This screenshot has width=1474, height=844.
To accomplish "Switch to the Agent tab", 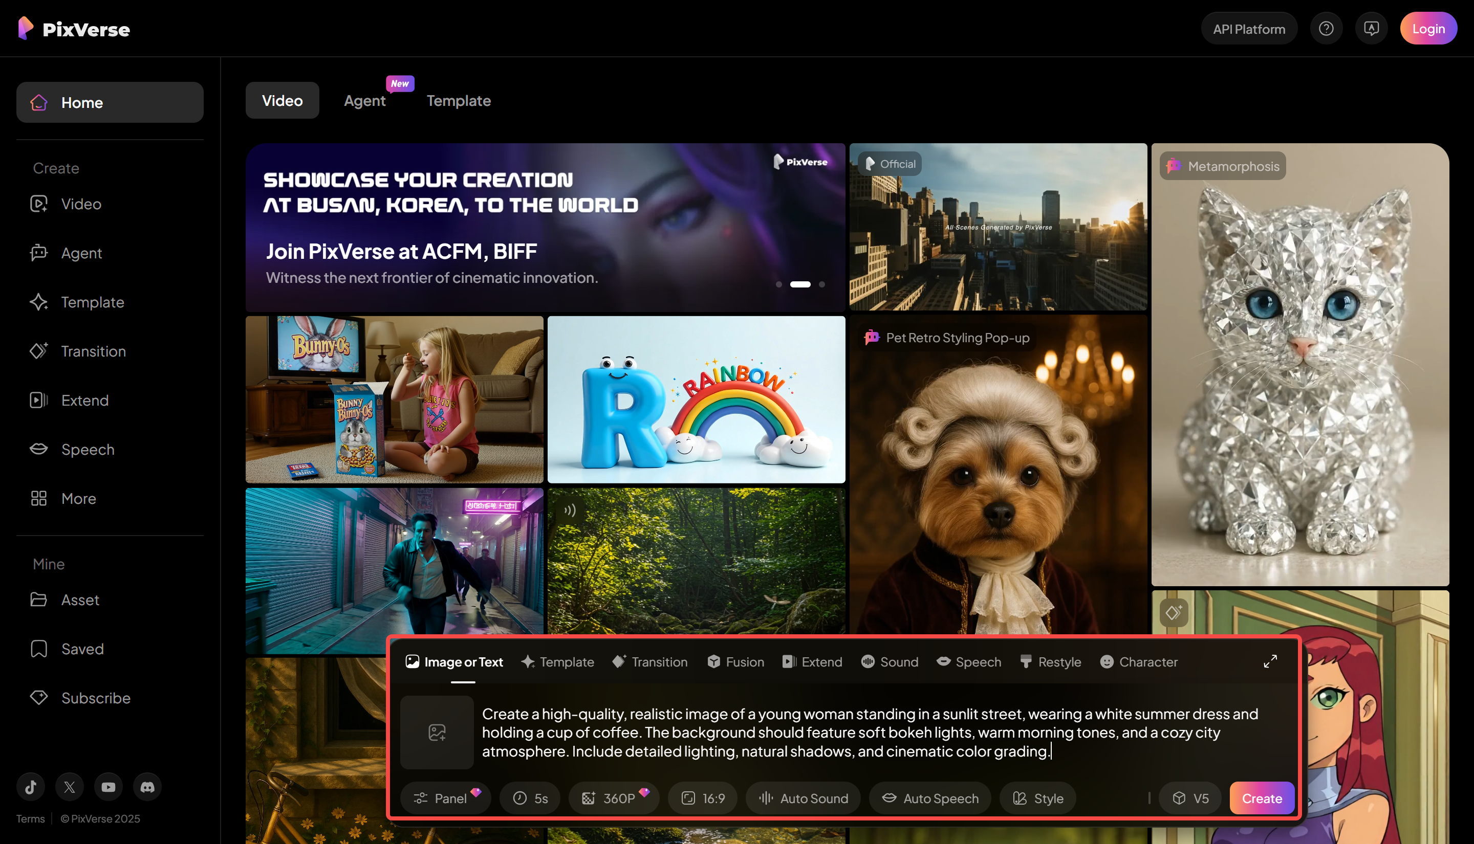I will 365,100.
